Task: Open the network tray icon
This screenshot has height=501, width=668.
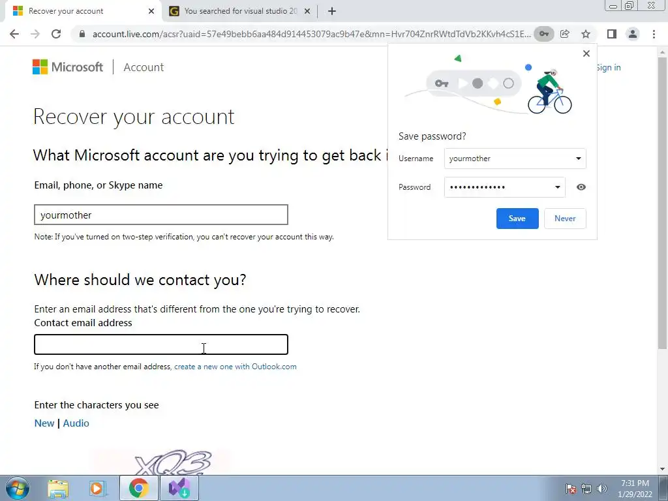Action: click(586, 489)
